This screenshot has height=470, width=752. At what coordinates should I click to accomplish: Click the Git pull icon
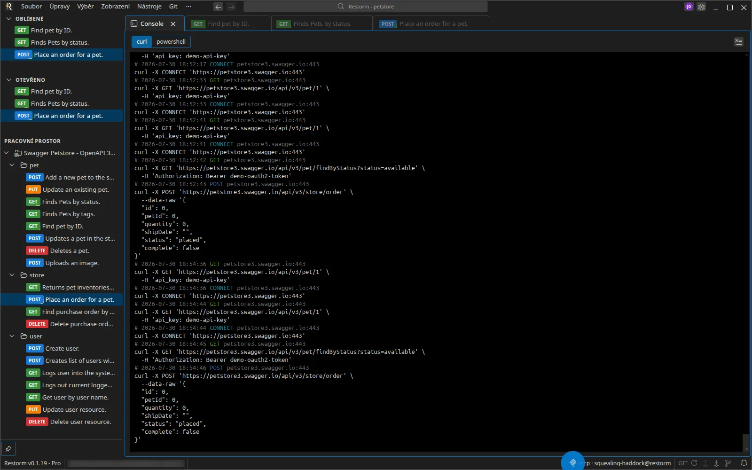[716, 463]
